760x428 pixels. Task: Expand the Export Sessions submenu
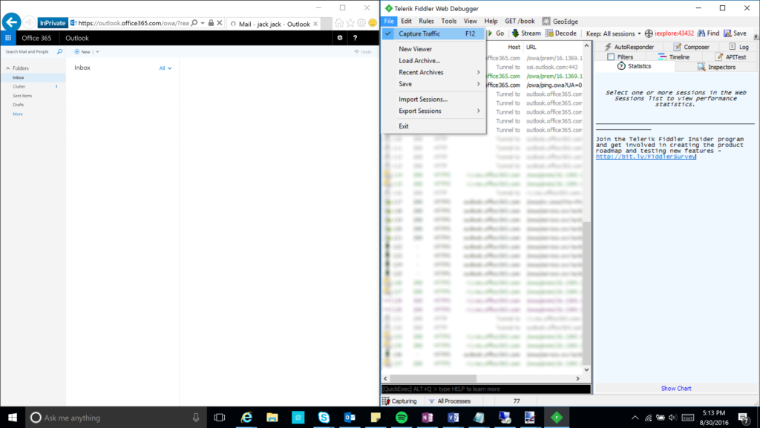coord(419,109)
